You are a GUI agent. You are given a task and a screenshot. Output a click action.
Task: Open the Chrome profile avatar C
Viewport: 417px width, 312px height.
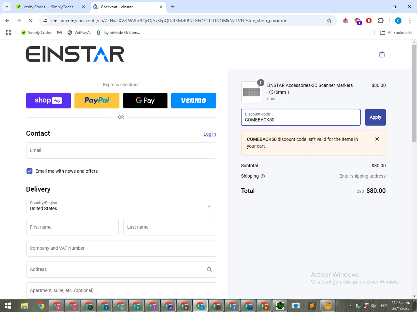point(398,21)
